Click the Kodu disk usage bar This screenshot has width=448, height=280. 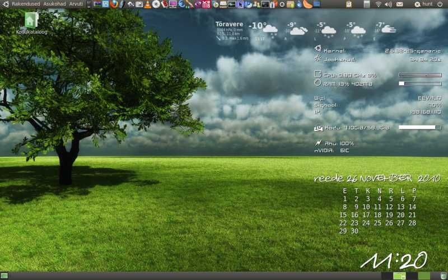420,128
